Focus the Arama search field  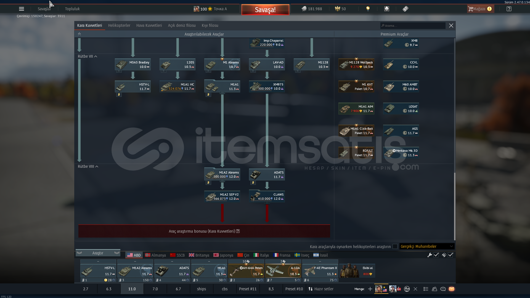pos(413,26)
